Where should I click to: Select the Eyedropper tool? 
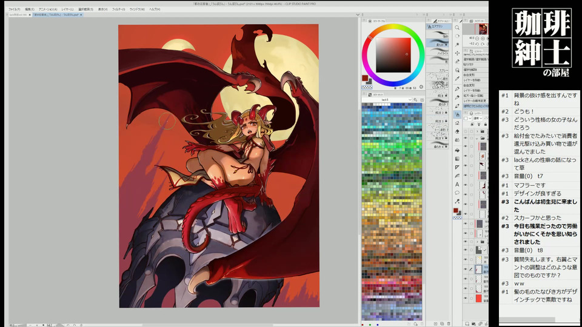coord(457,78)
